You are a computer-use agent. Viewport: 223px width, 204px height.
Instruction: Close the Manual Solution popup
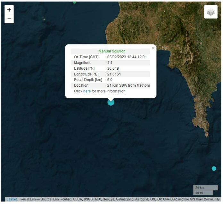pos(153,48)
